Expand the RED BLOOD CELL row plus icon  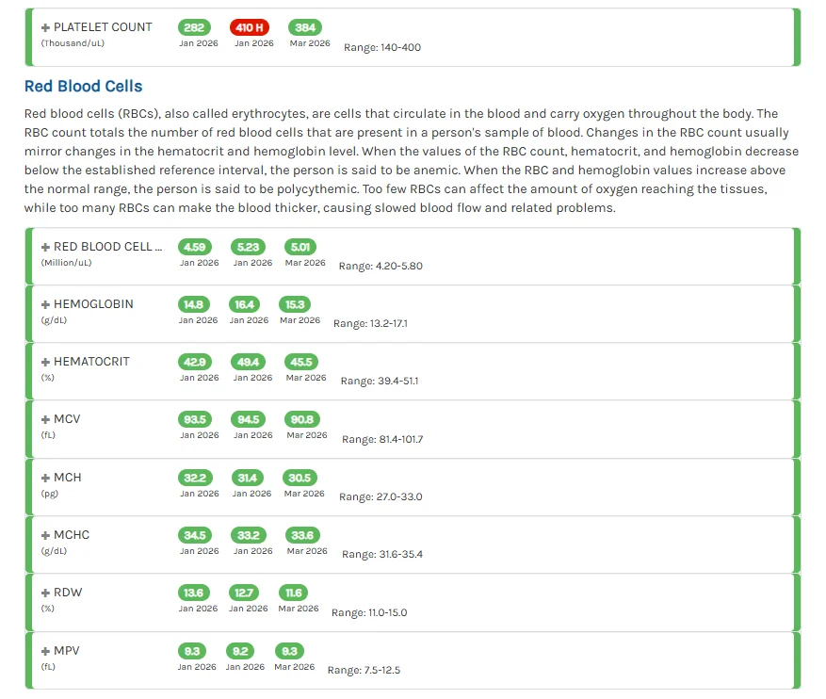coord(46,247)
